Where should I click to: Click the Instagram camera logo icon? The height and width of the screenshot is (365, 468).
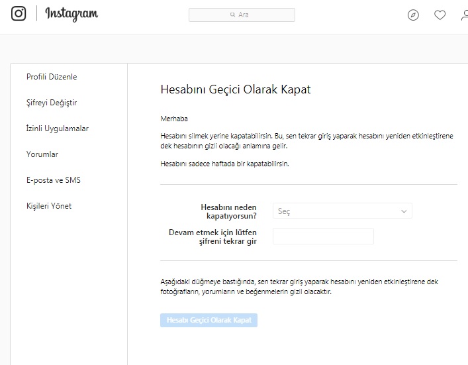tap(19, 13)
